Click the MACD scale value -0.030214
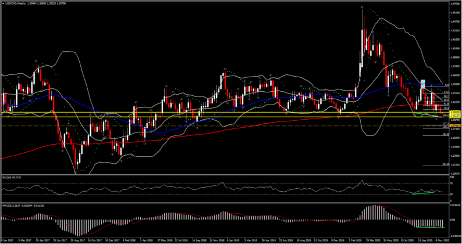The image size is (462, 244). point(456,235)
